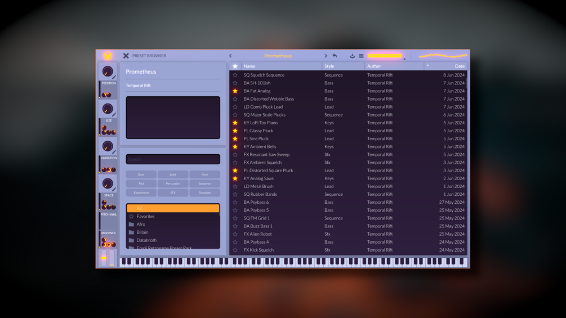Filter presets by SFX style

tap(173, 192)
